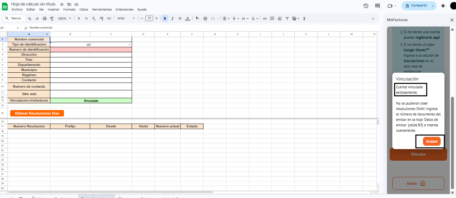
Task: Open the Arial font dropdown
Action: tap(126, 18)
